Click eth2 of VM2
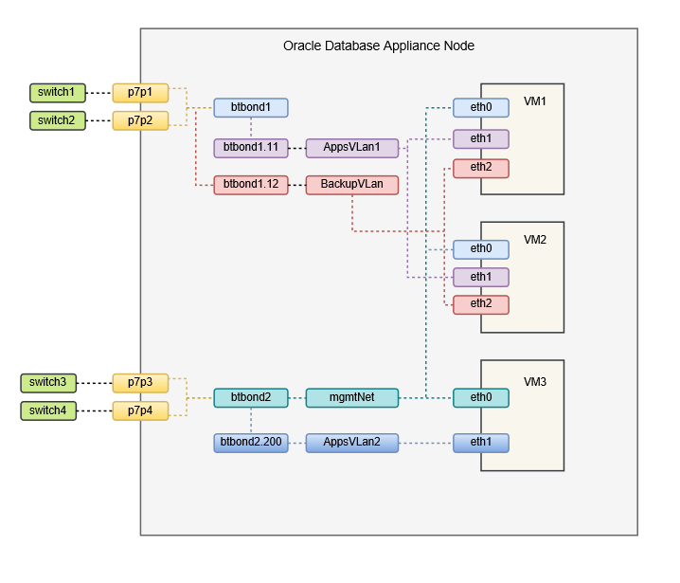This screenshot has width=680, height=583. coord(481,304)
